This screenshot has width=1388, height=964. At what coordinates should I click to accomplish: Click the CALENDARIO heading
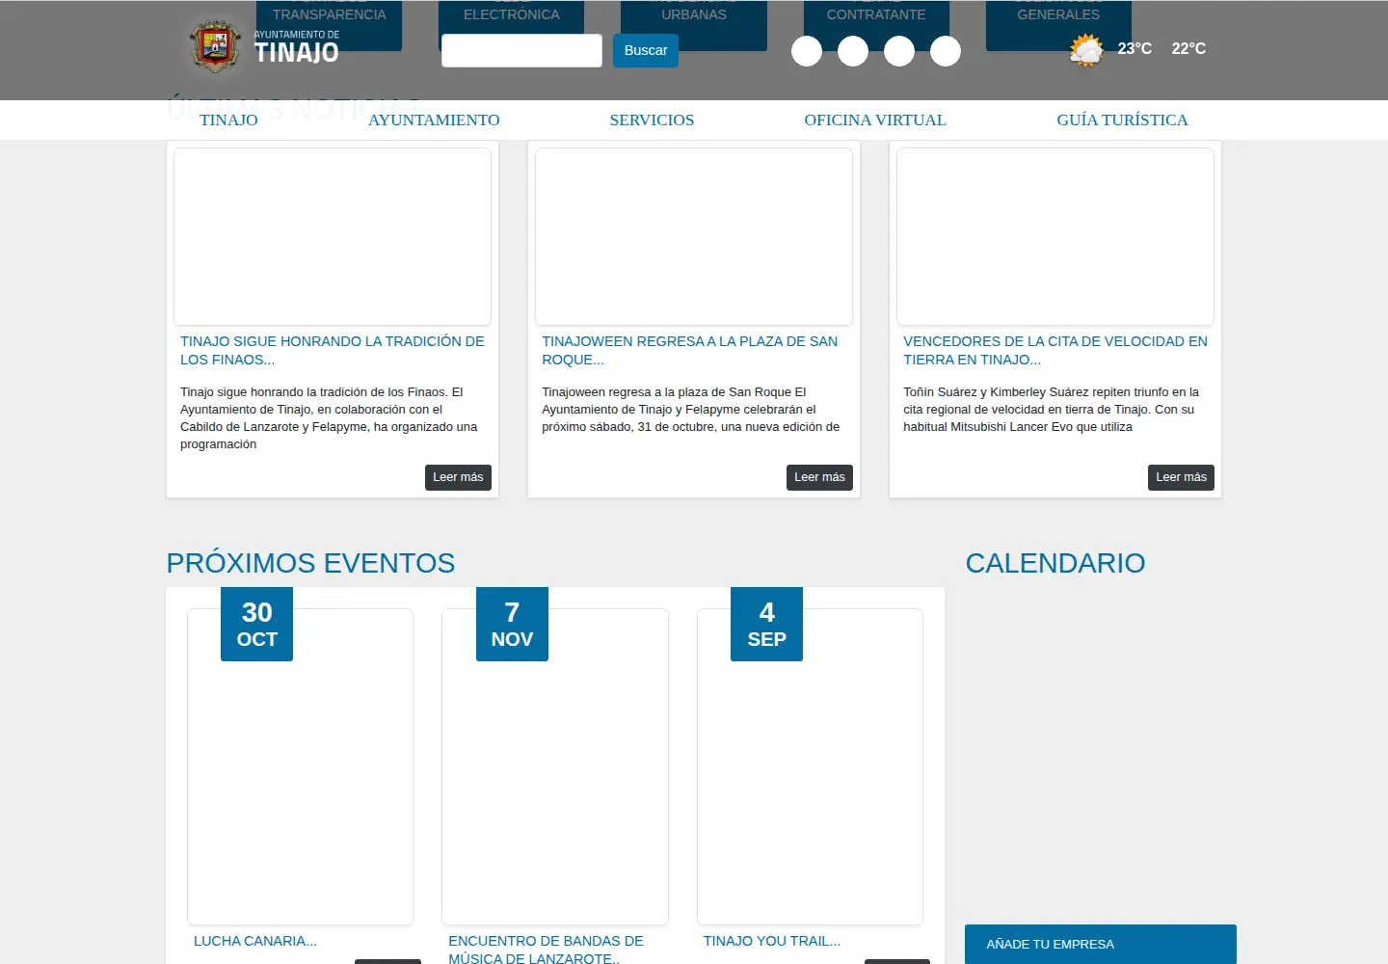[1055, 563]
